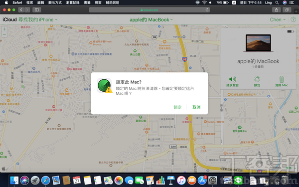Click the icloud.com address bar
The height and width of the screenshot is (187, 299).
tap(149, 10)
